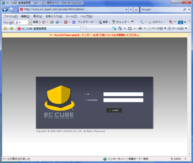Click the red install/index.php warning text

[94, 35]
